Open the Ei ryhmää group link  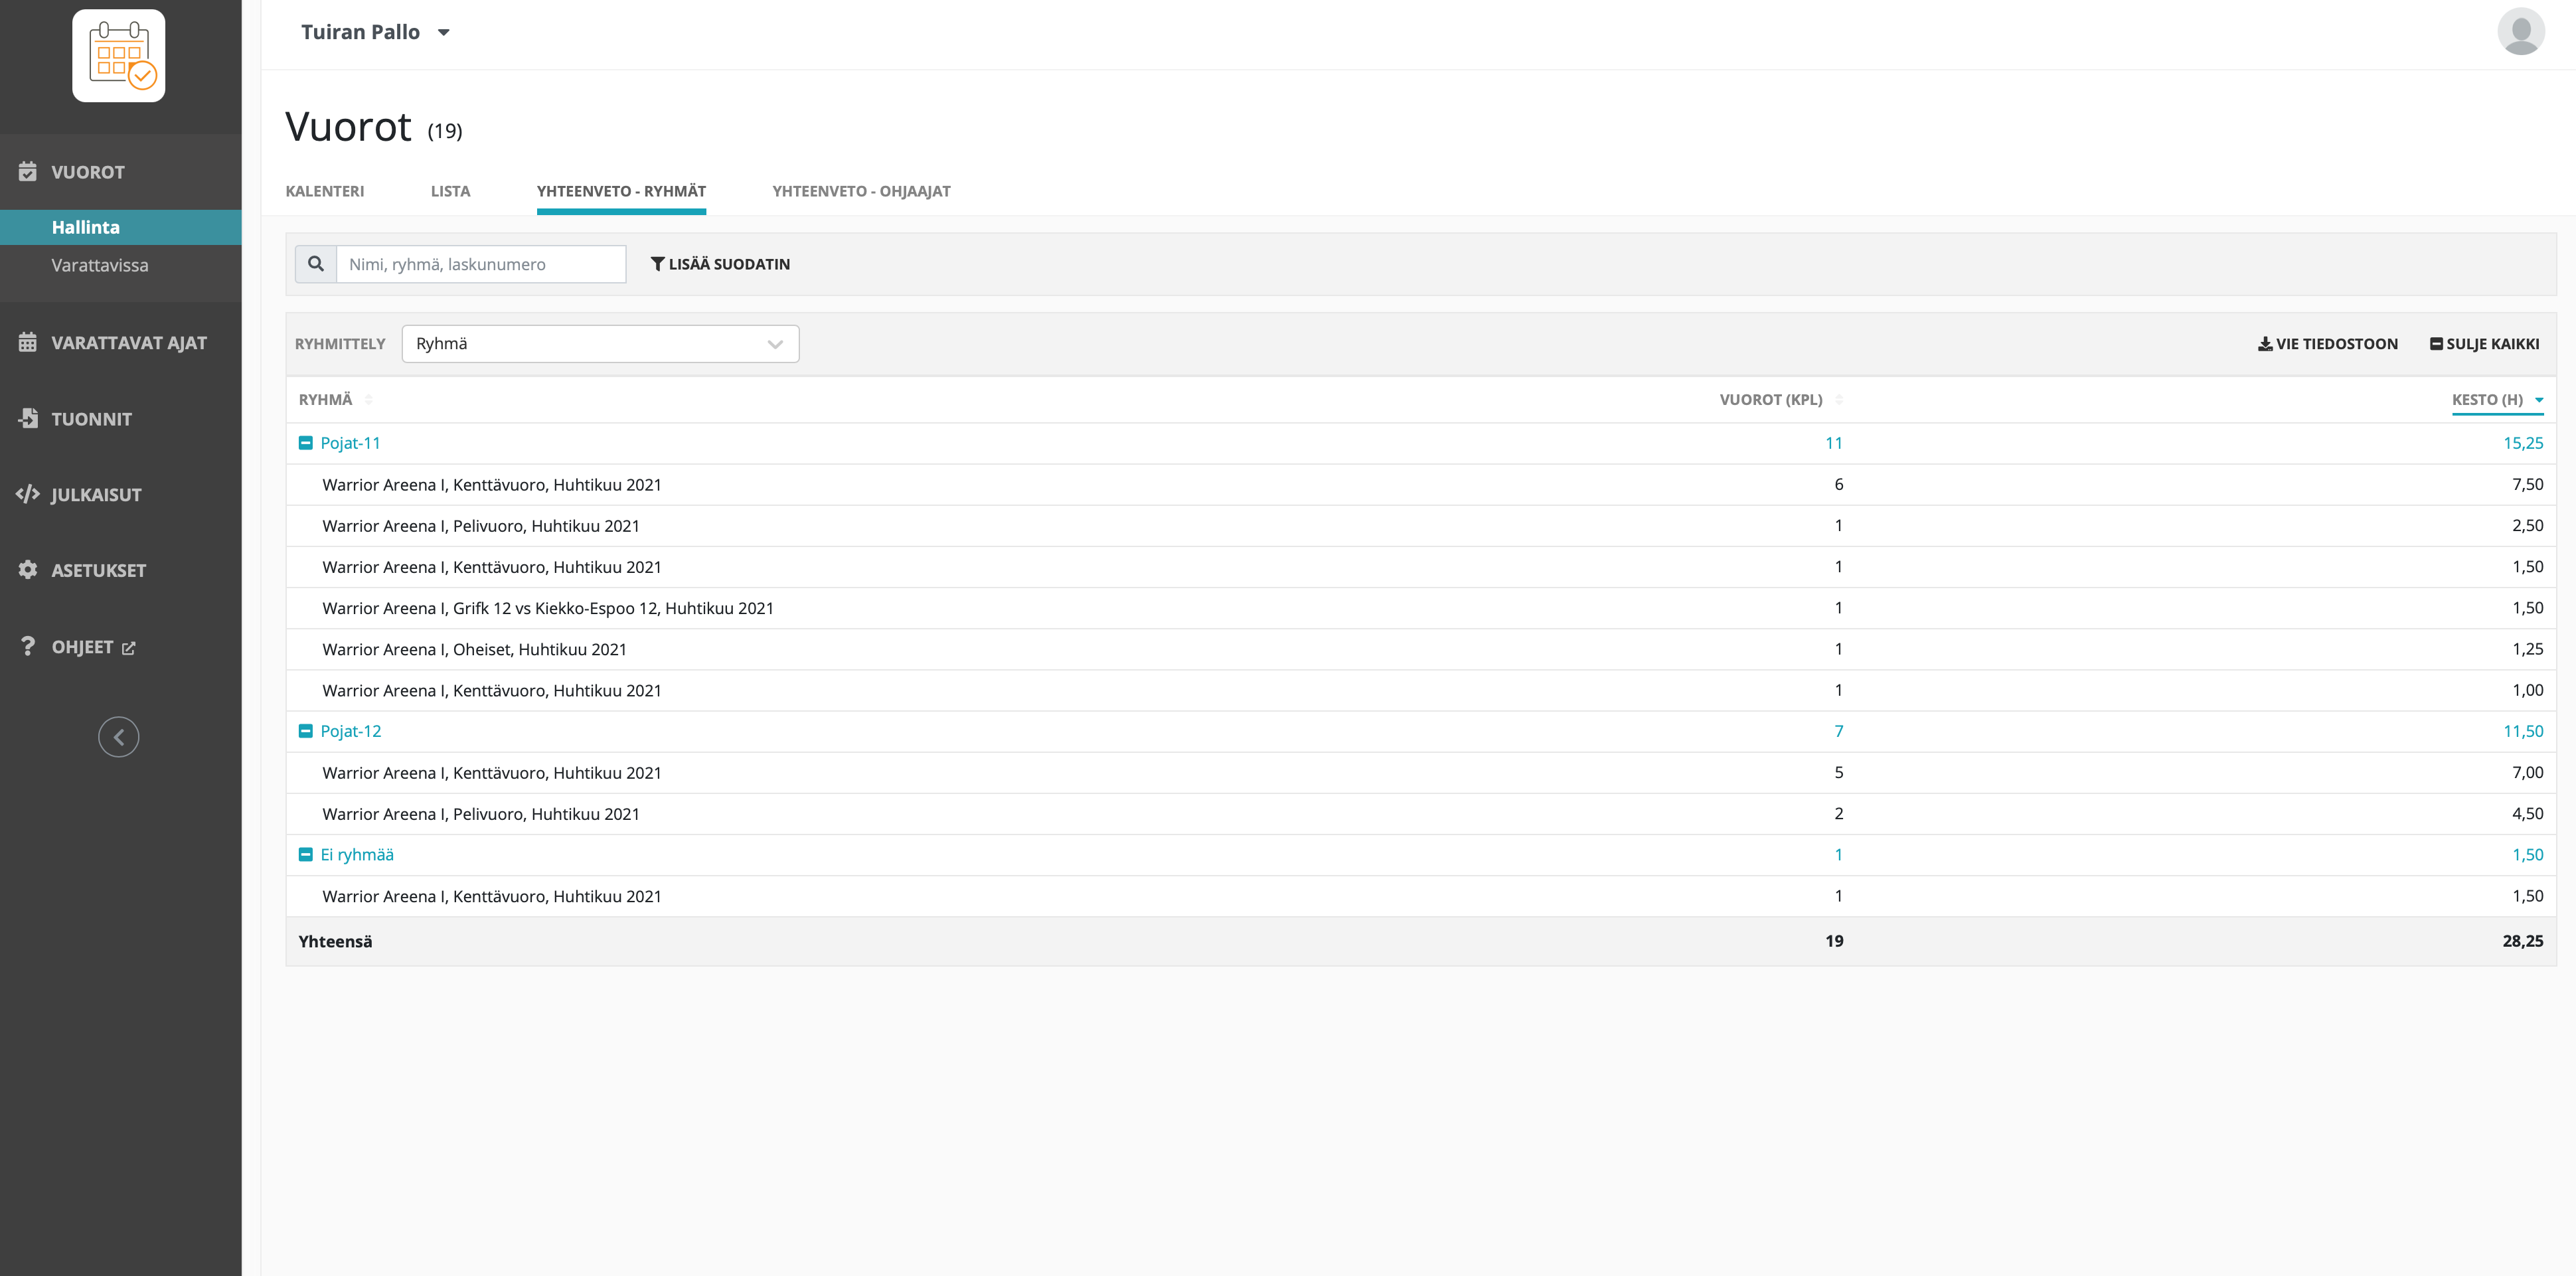coord(357,855)
